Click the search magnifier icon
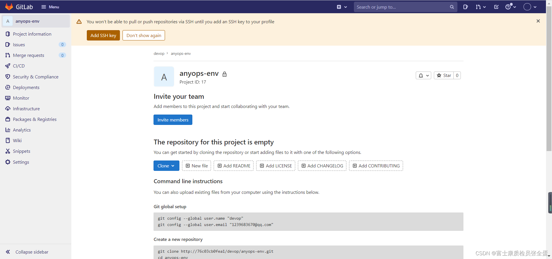This screenshot has width=552, height=259. [x=452, y=7]
